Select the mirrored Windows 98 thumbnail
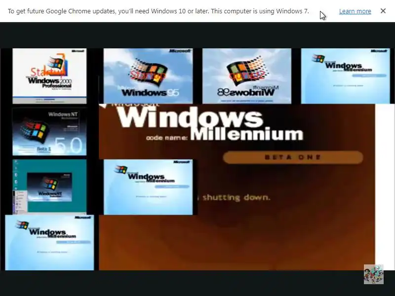 click(247, 76)
